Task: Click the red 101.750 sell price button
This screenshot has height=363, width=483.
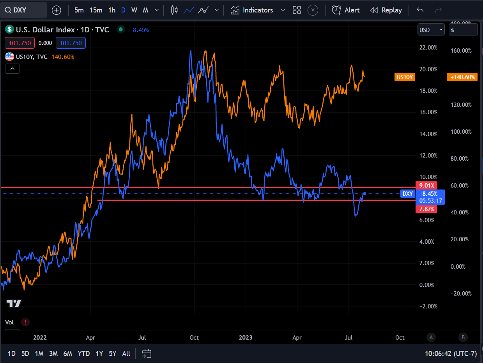Action: tap(20, 43)
